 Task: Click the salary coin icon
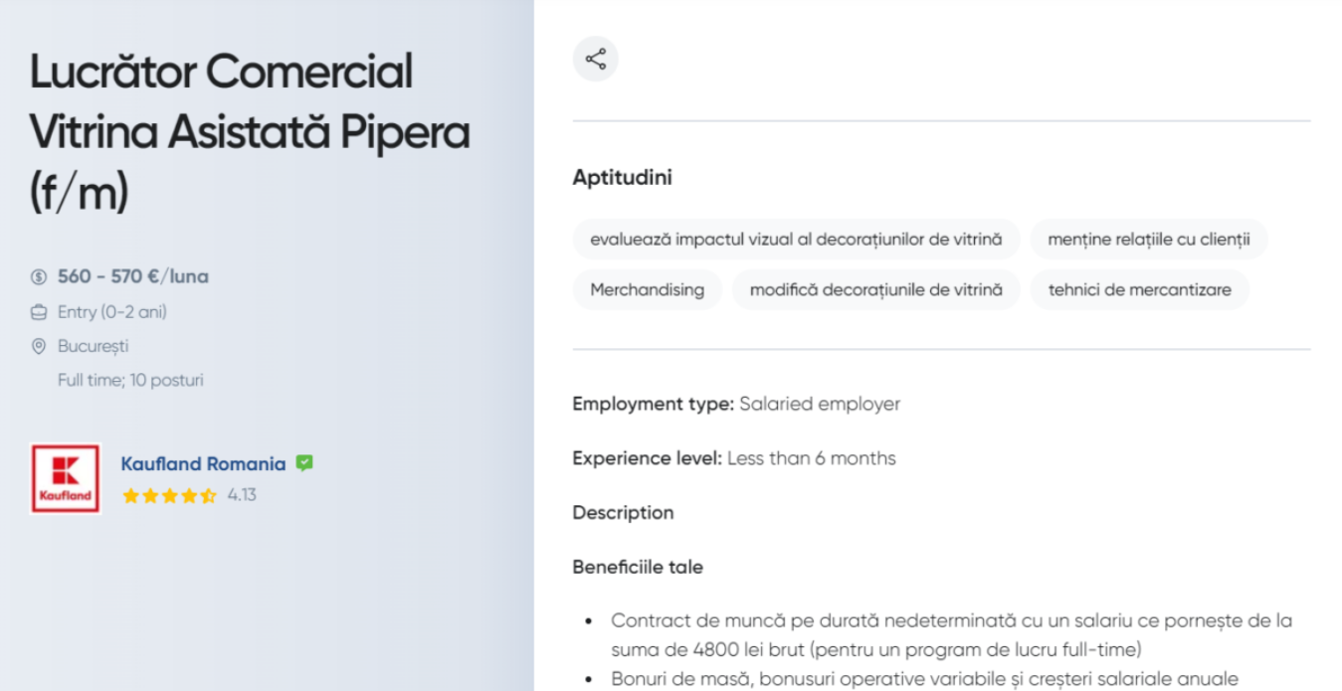[x=39, y=277]
